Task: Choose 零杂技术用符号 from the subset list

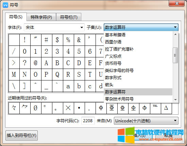Action: [x=138, y=99]
